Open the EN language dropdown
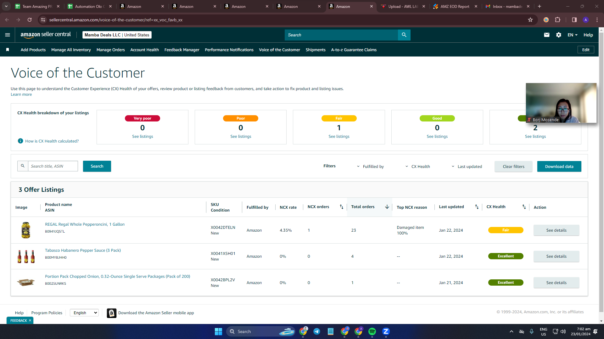The width and height of the screenshot is (604, 339). pos(573,35)
